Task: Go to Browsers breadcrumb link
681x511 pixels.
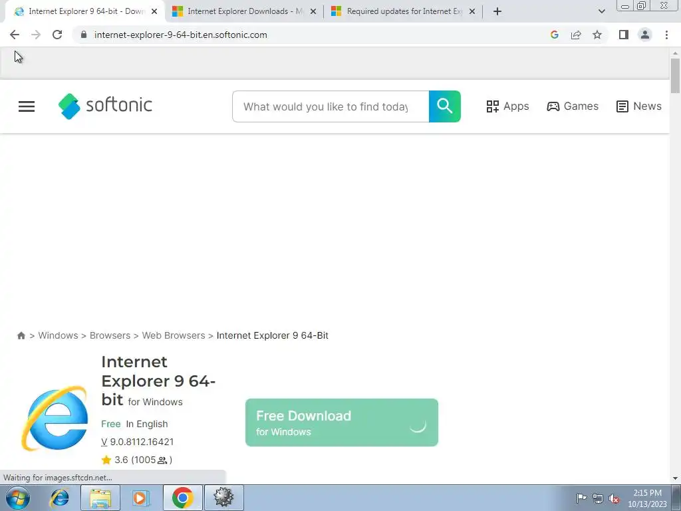Action: 110,335
